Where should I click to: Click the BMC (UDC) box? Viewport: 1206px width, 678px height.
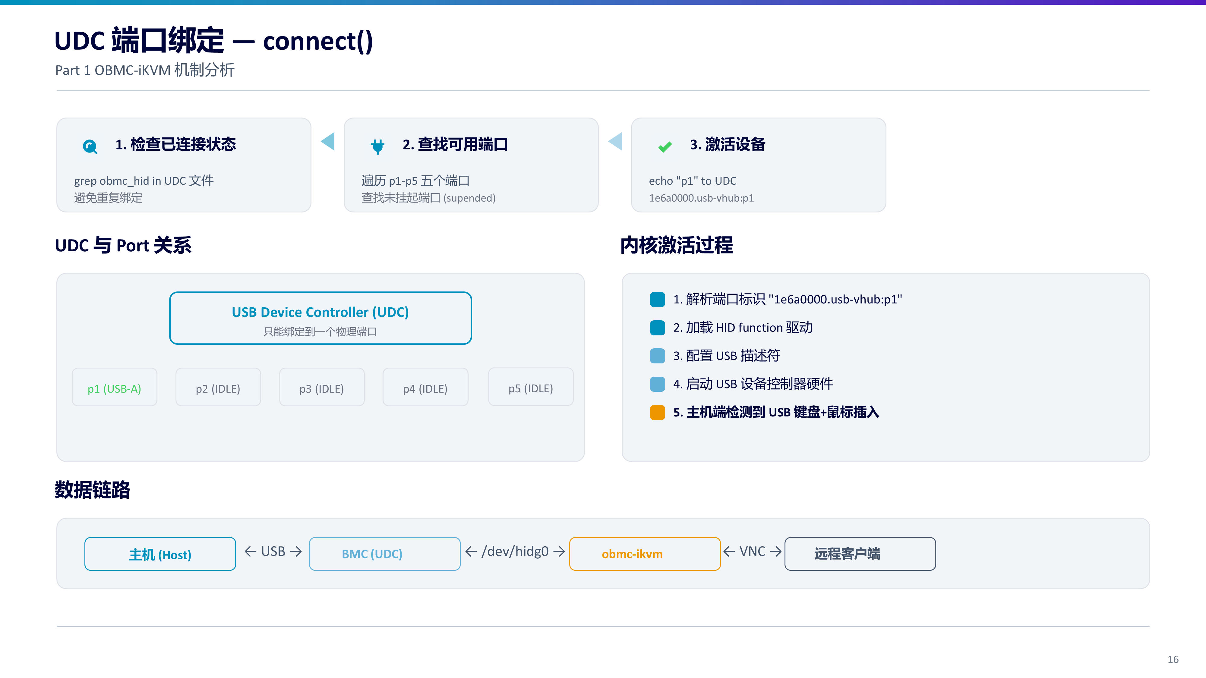click(x=385, y=554)
